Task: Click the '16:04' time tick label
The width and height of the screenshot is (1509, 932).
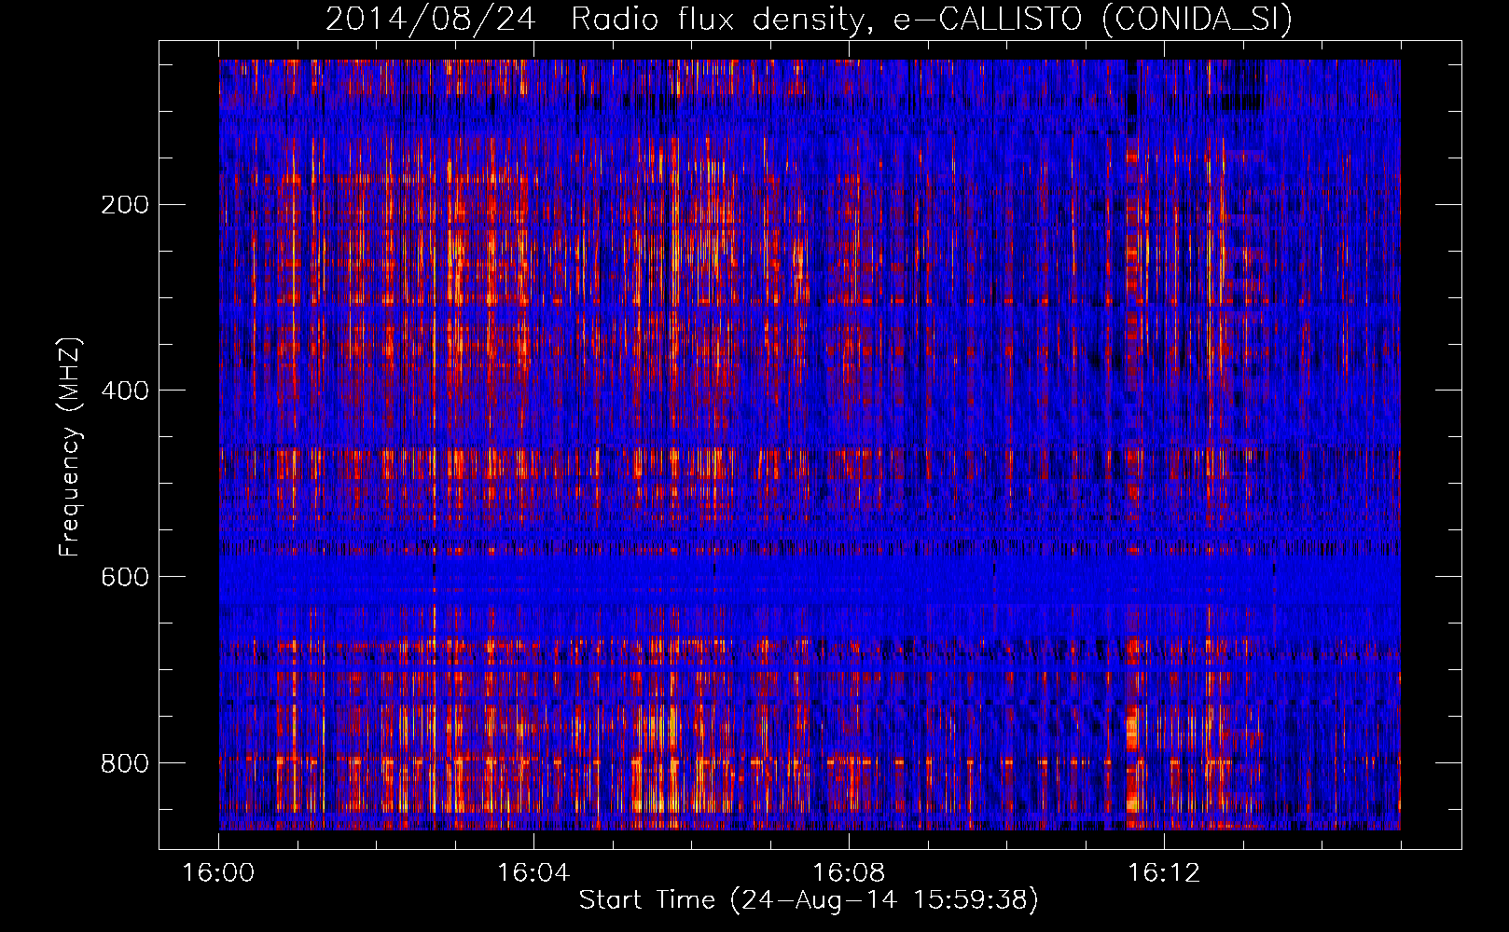Action: pyautogui.click(x=533, y=873)
